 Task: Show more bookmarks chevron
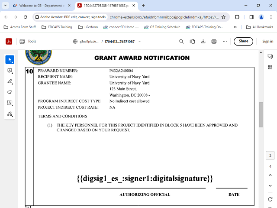(x=235, y=27)
